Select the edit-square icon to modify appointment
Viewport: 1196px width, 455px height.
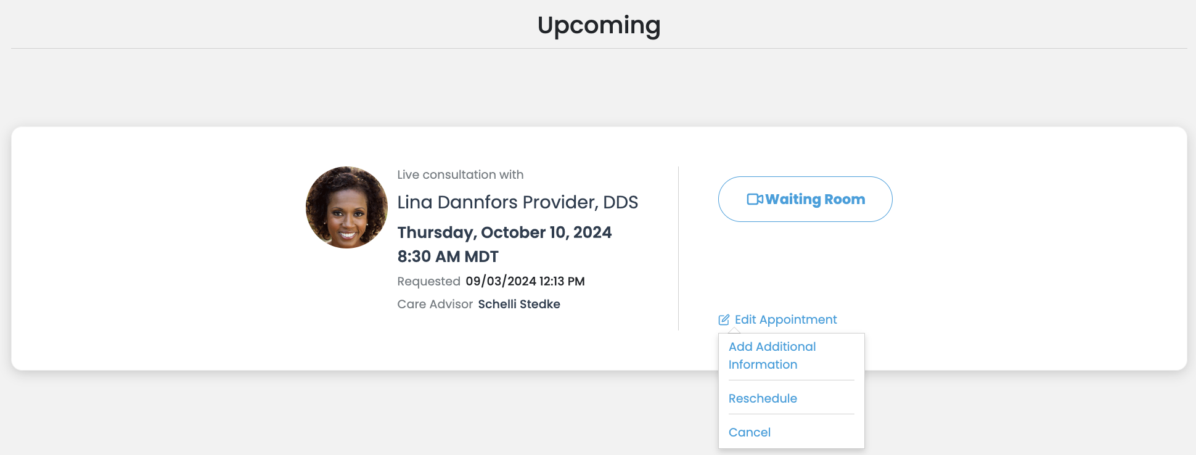[724, 319]
